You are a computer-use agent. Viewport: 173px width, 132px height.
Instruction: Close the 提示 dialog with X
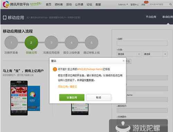coord(124,61)
